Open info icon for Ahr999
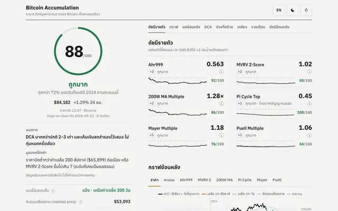This screenshot has height=211, width=338. click(x=221, y=72)
